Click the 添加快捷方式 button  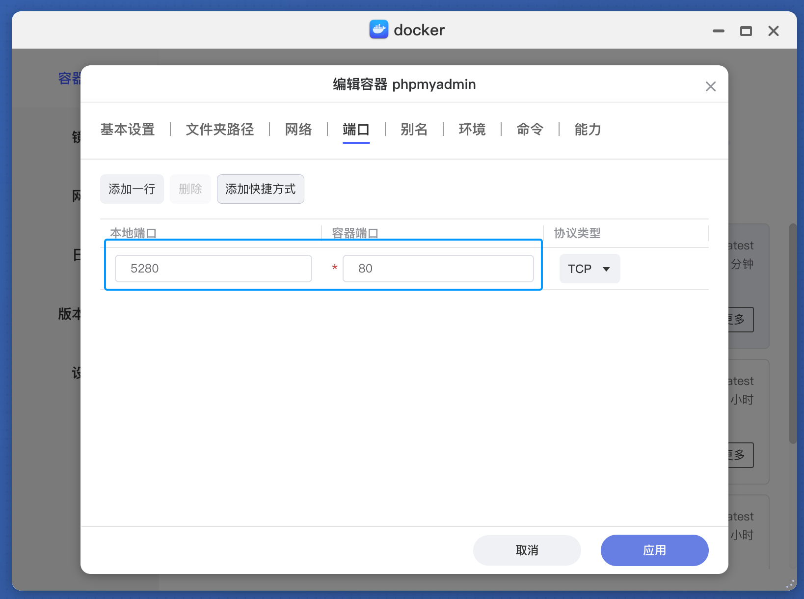pos(261,189)
